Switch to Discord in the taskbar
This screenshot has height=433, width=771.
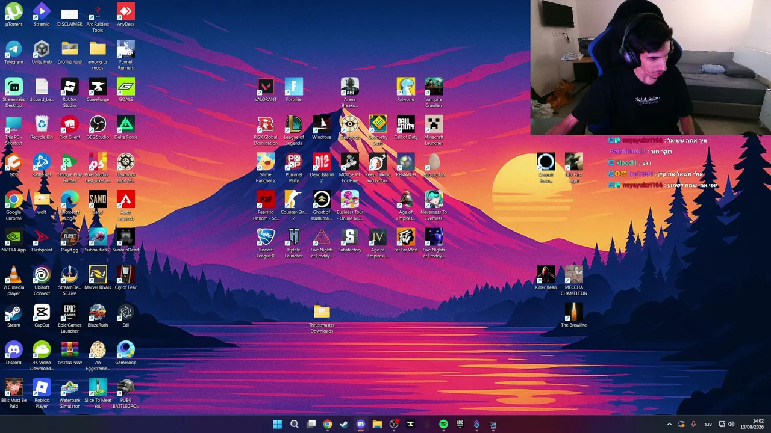coord(360,424)
